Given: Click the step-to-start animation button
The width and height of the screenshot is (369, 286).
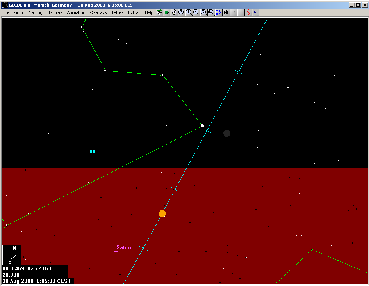Looking at the screenshot, I should 234,12.
